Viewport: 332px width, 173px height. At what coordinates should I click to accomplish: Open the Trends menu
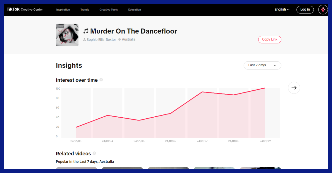(x=85, y=10)
